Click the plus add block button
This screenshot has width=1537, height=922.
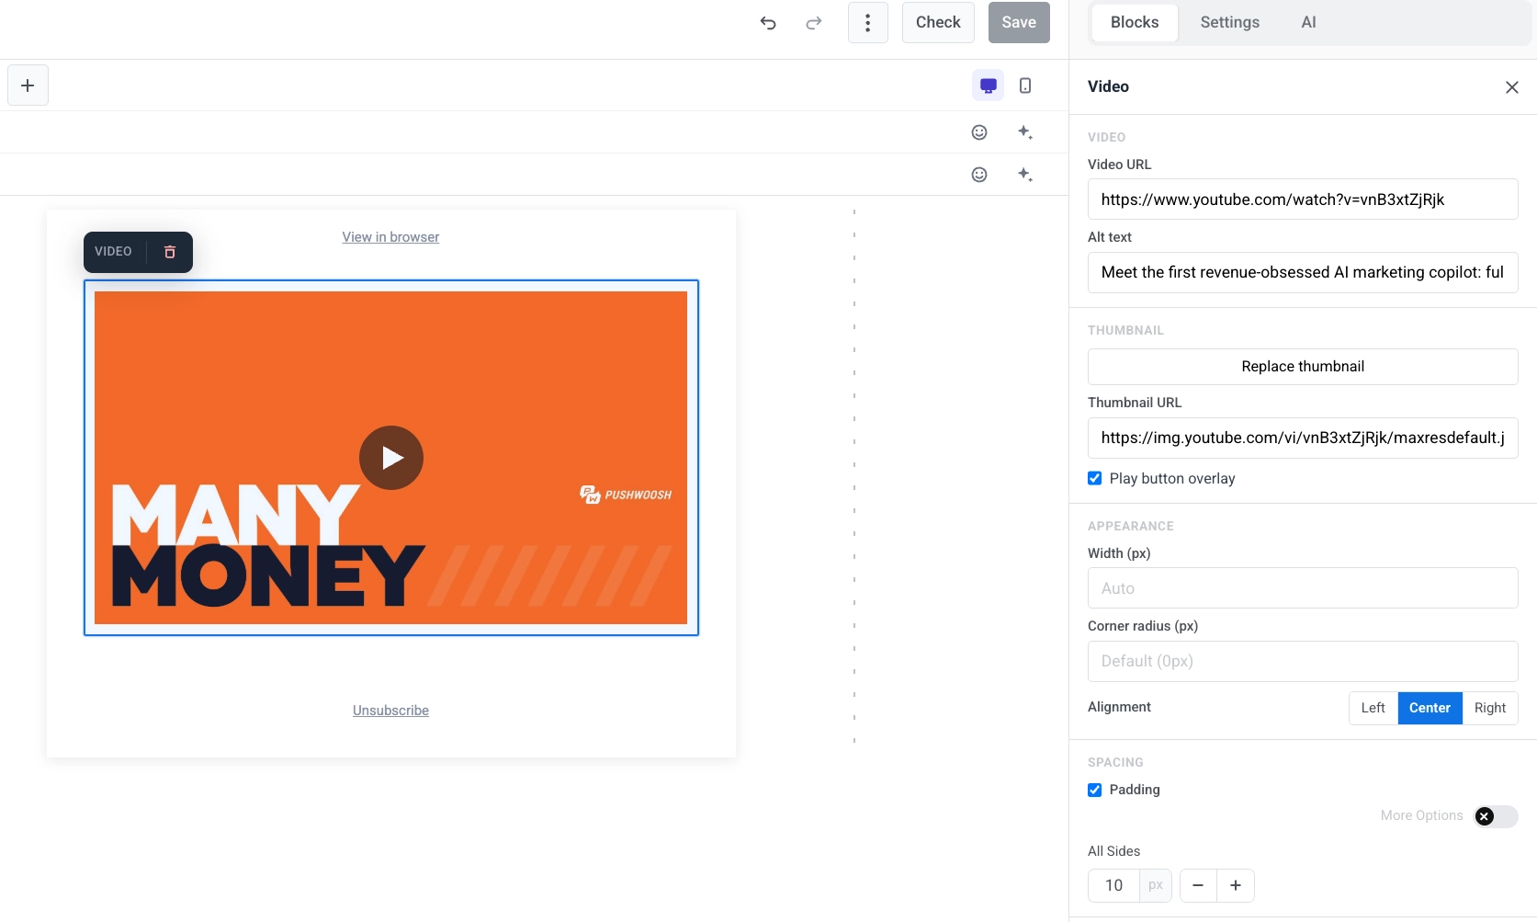[28, 85]
